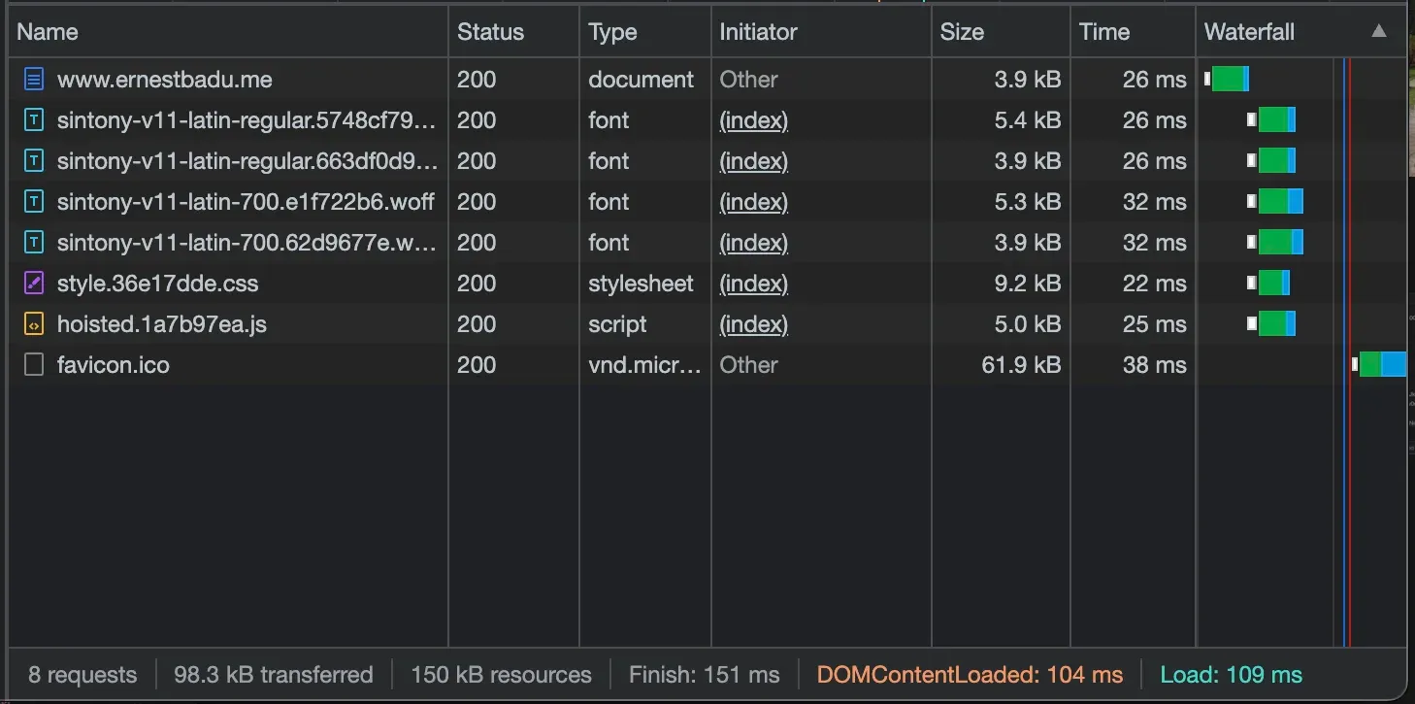Click the font icon for sintony-v11-latin-700.62d9677e

coord(32,242)
